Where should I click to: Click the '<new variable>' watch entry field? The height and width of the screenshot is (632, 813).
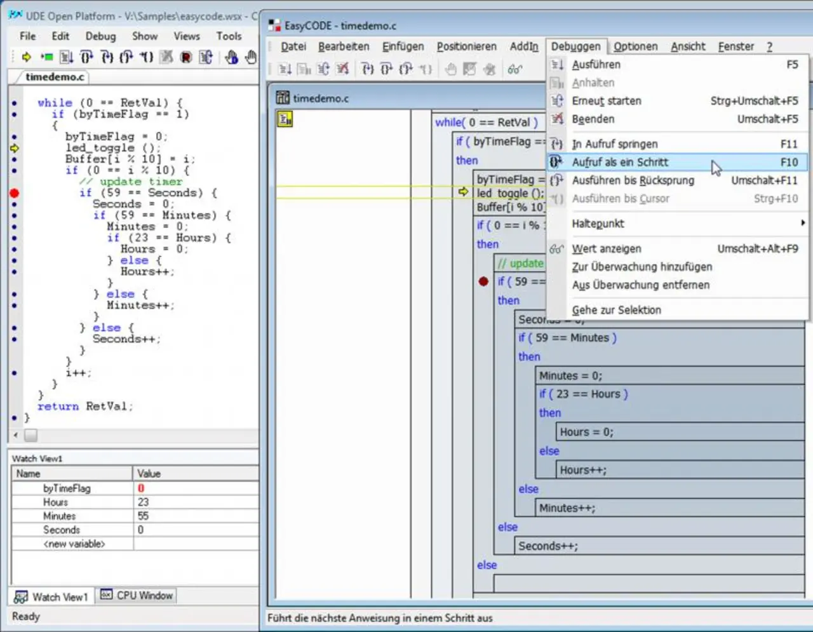click(x=74, y=544)
